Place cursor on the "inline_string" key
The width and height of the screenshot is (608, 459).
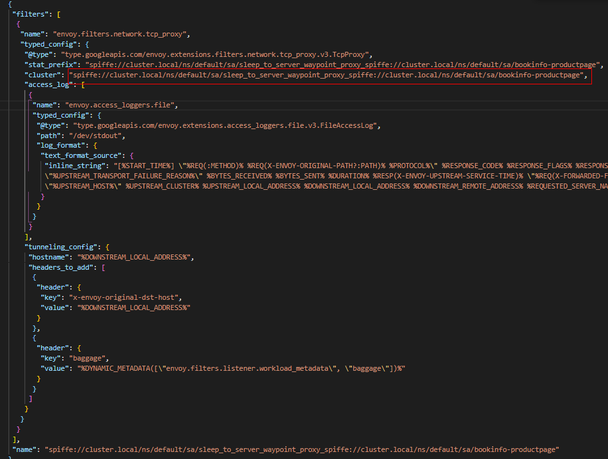[x=73, y=166]
